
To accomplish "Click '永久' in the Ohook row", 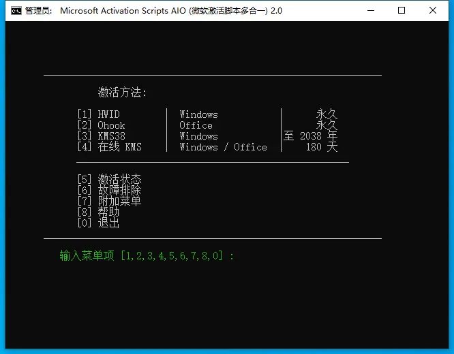I will (x=327, y=125).
